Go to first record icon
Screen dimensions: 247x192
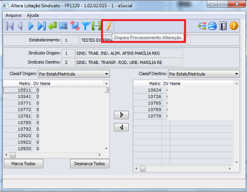(x=10, y=26)
